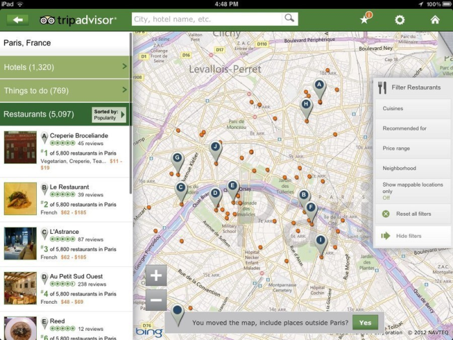Open Neighborhood filter

click(413, 168)
